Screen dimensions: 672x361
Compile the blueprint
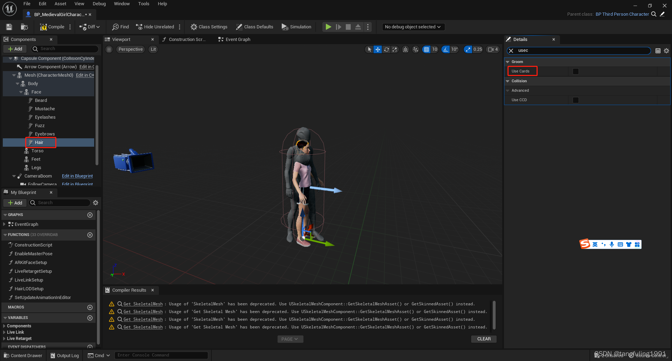[52, 27]
